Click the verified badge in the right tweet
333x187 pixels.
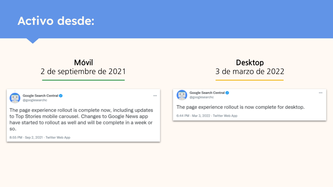[228, 93]
